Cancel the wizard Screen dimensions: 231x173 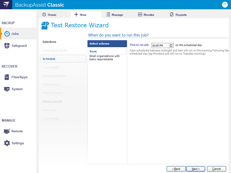pyautogui.click(x=216, y=169)
